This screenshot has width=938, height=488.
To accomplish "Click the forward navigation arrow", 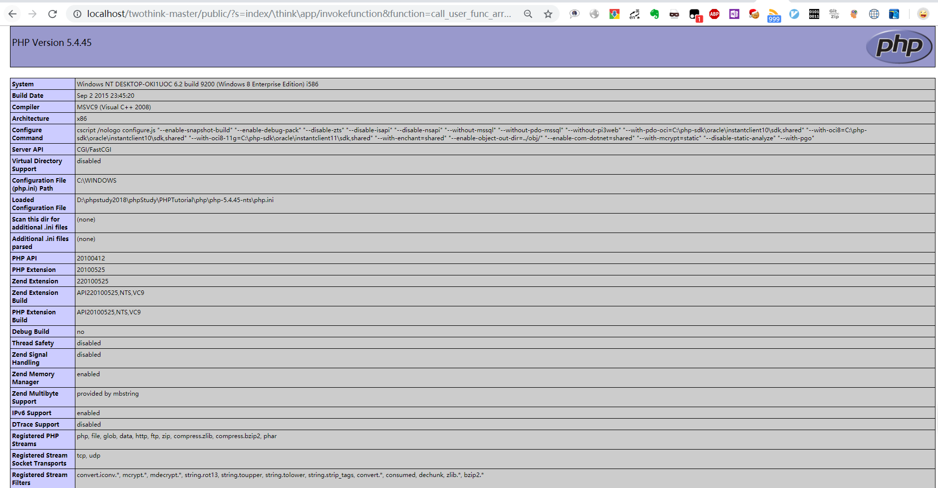I will pyautogui.click(x=32, y=13).
